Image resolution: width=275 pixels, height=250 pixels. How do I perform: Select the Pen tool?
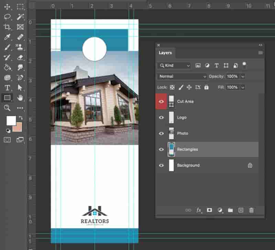click(20, 77)
